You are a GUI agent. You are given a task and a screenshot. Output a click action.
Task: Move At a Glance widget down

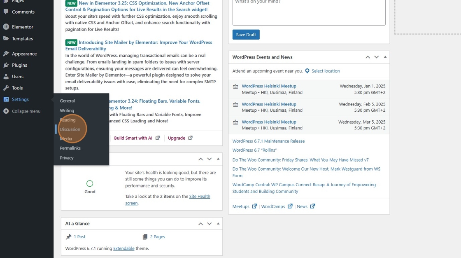click(210, 224)
